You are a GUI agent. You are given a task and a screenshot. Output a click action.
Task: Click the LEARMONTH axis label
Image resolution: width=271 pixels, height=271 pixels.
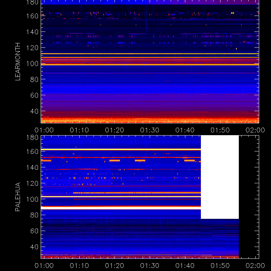(x=18, y=62)
